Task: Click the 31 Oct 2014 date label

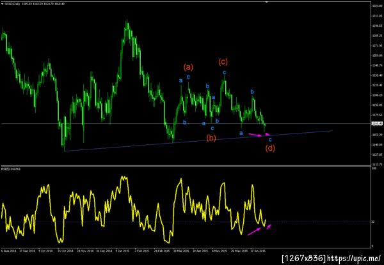Action: tap(66, 251)
